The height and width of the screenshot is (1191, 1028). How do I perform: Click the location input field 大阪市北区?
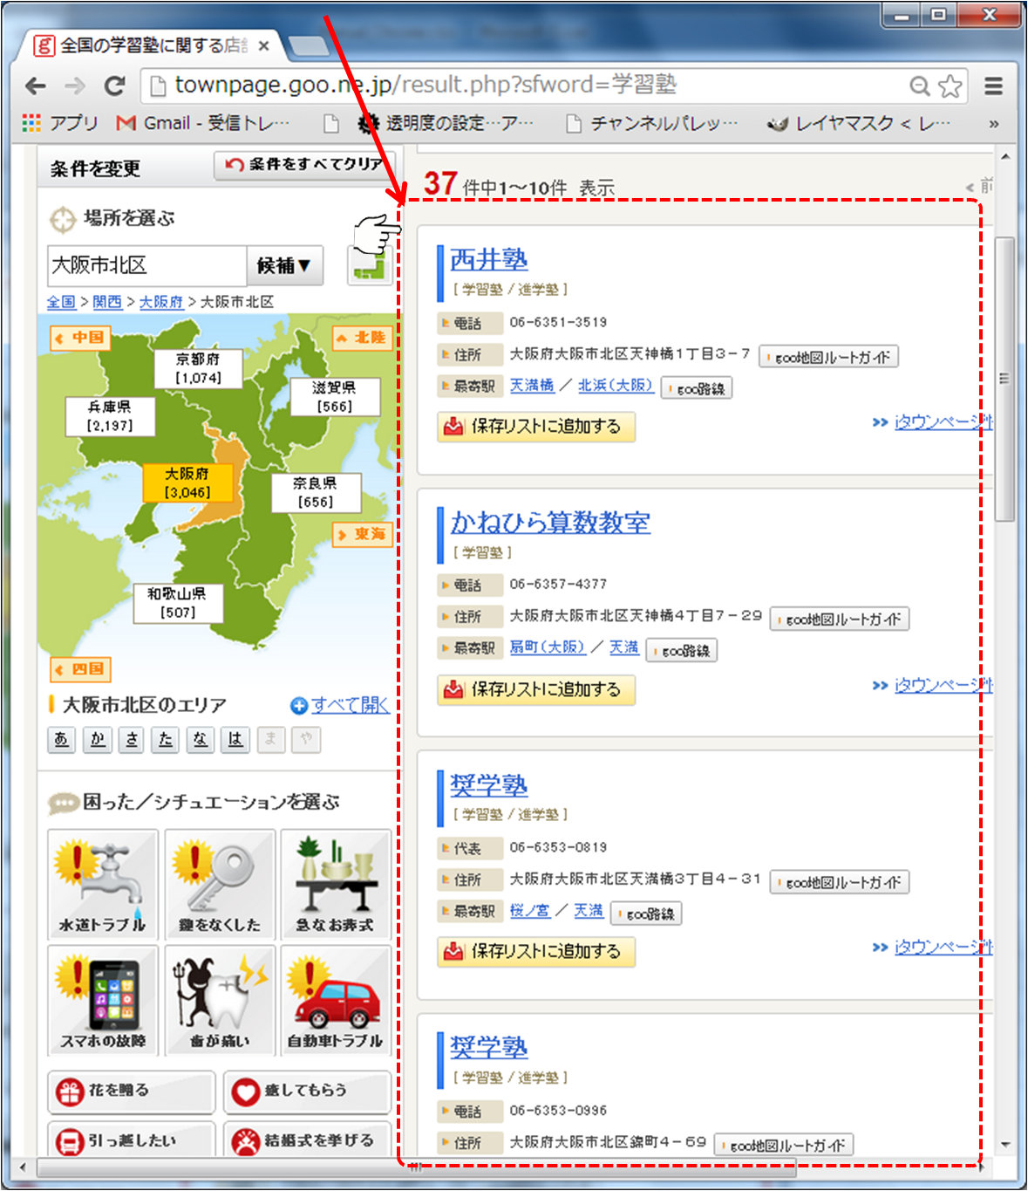click(x=146, y=265)
